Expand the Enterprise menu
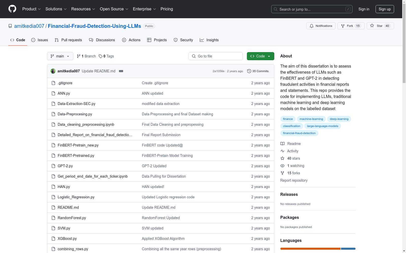 [x=144, y=9]
